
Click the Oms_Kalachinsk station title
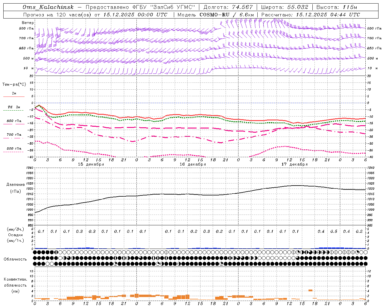(48, 7)
